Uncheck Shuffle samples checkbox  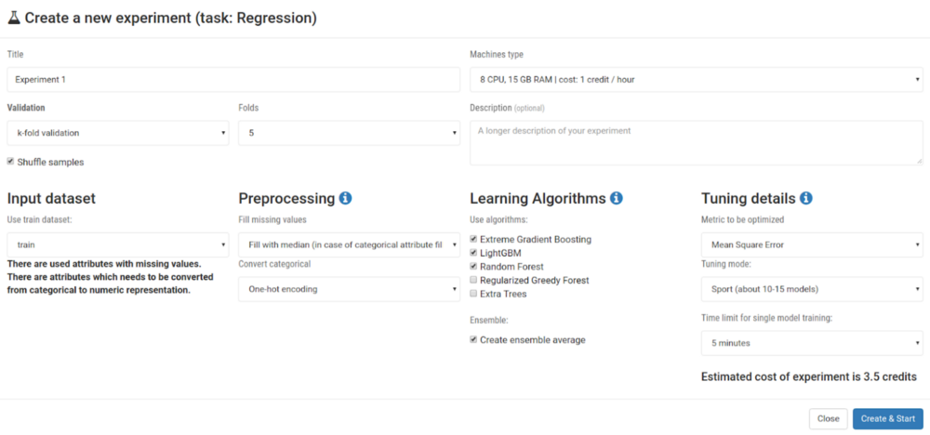[10, 161]
